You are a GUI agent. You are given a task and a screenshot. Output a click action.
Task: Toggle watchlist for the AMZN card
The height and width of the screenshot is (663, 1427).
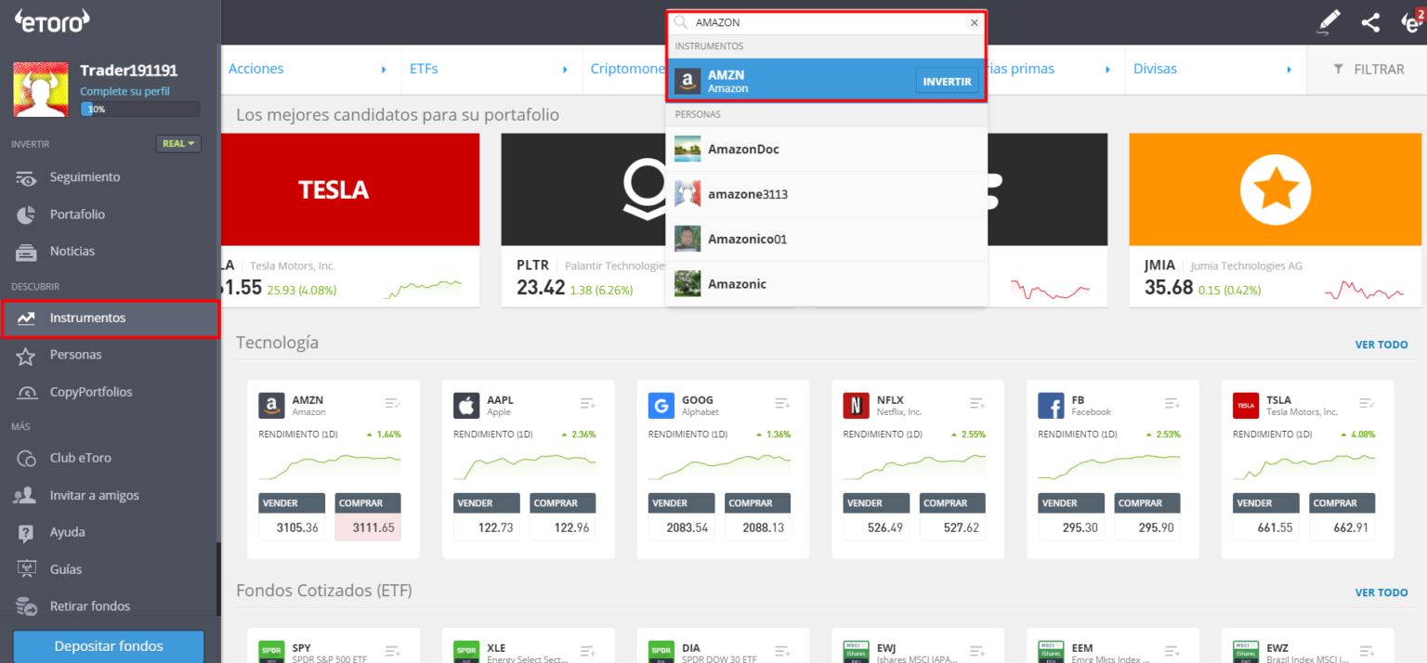[393, 403]
